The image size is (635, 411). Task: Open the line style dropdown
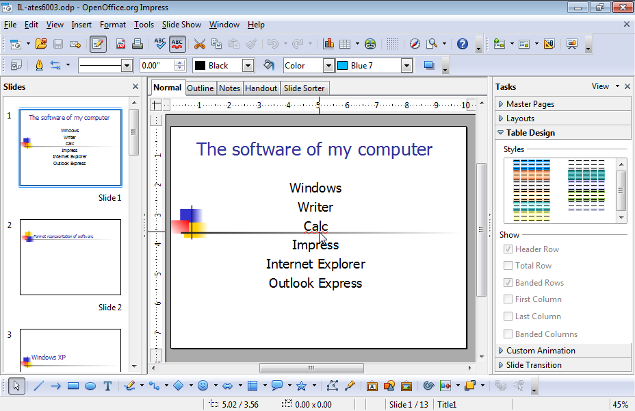pyautogui.click(x=127, y=65)
